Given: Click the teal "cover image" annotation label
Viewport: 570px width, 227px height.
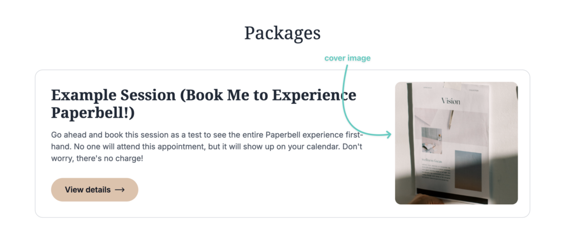Looking at the screenshot, I should (x=347, y=58).
